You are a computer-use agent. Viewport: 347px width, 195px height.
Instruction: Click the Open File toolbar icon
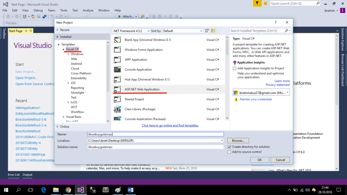tap(33, 17)
